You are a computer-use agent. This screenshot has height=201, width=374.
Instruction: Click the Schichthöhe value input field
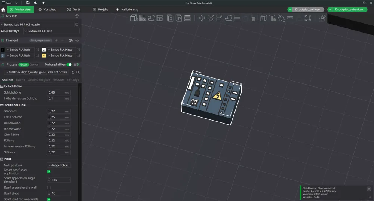click(x=59, y=92)
